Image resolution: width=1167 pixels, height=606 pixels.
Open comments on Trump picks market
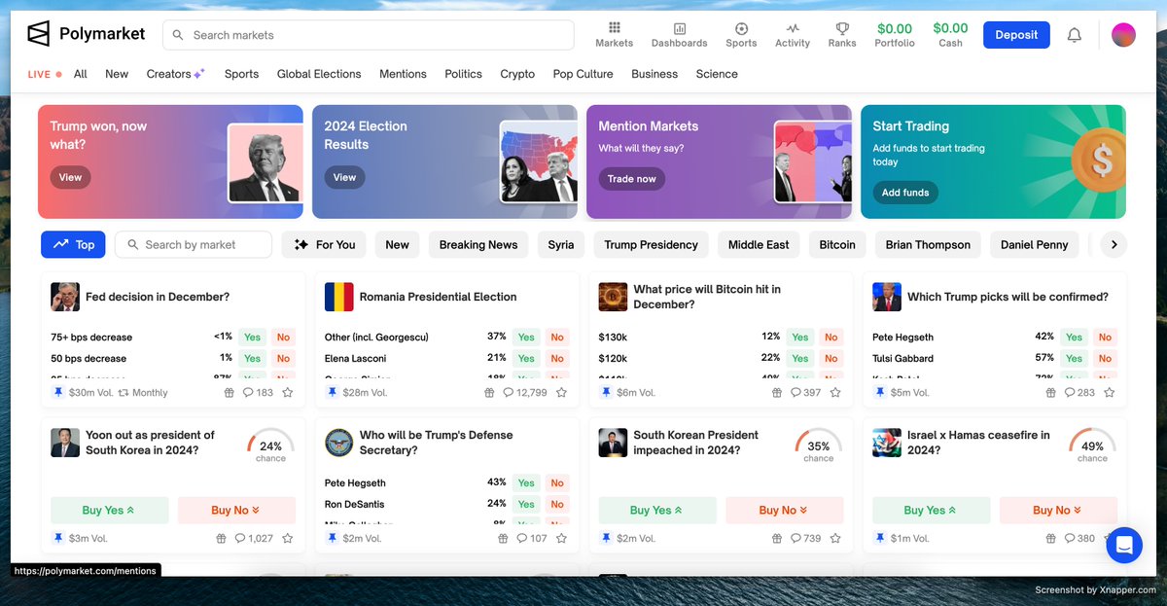[x=1079, y=393]
